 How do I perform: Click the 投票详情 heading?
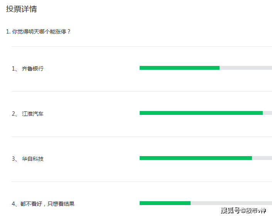coord(22,9)
